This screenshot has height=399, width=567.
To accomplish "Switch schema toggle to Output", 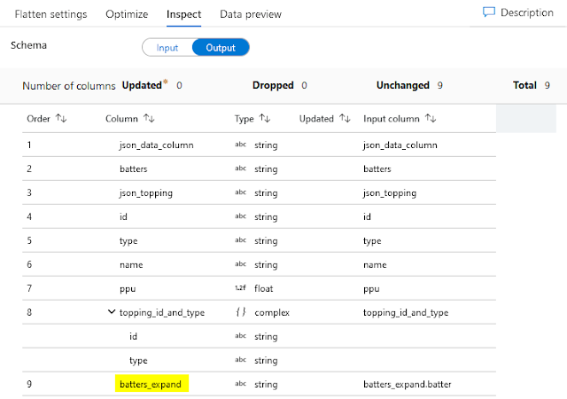I will (x=221, y=48).
